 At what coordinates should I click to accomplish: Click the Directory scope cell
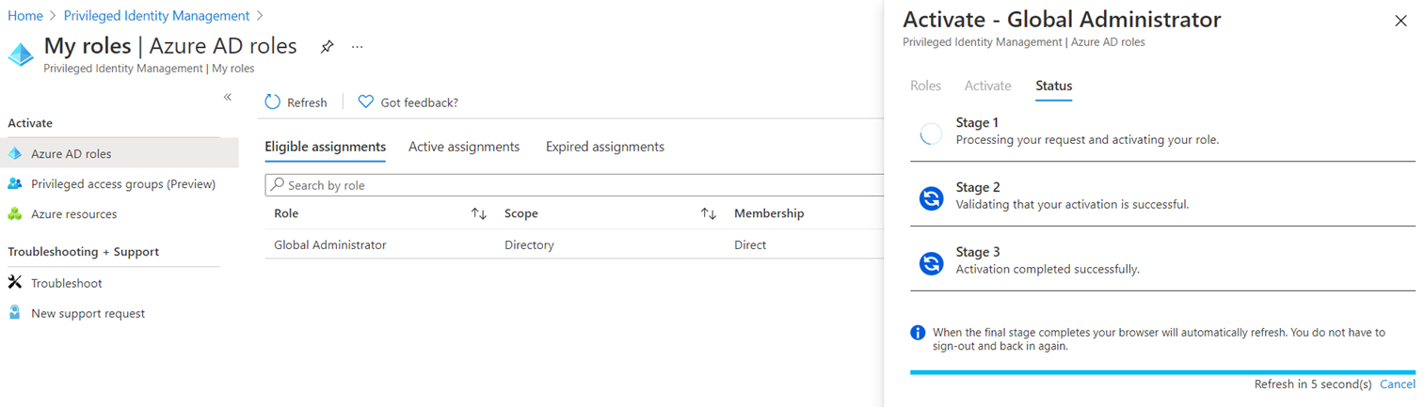(x=529, y=244)
